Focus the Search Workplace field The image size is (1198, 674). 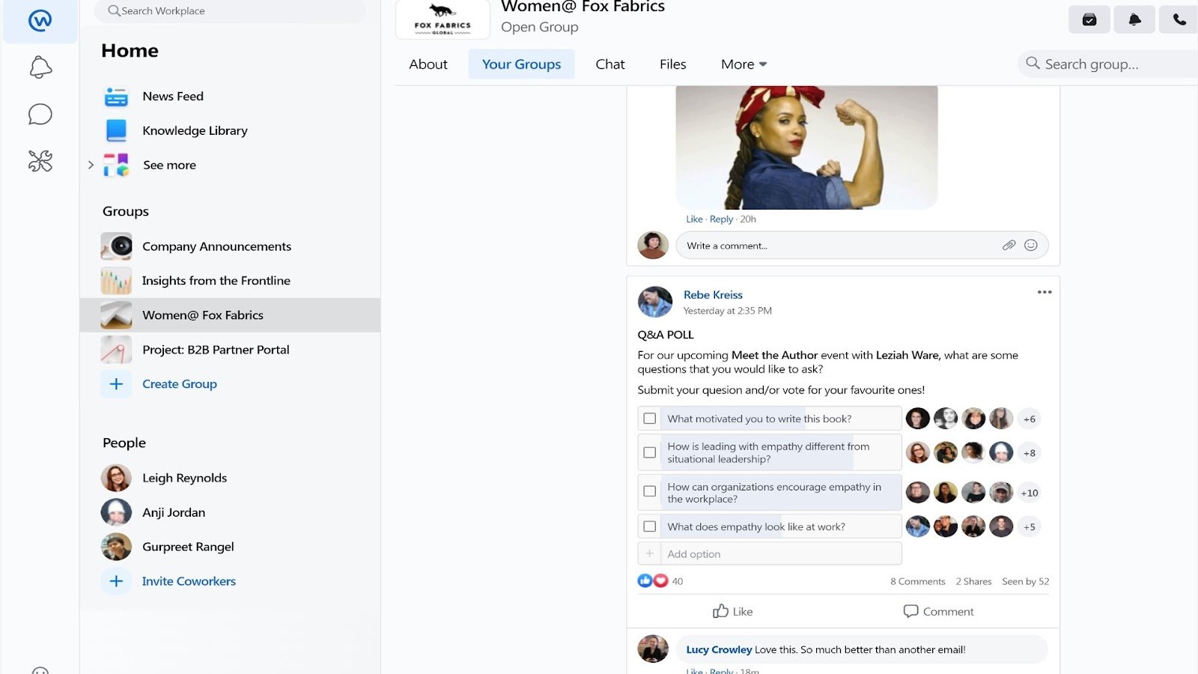(x=231, y=10)
